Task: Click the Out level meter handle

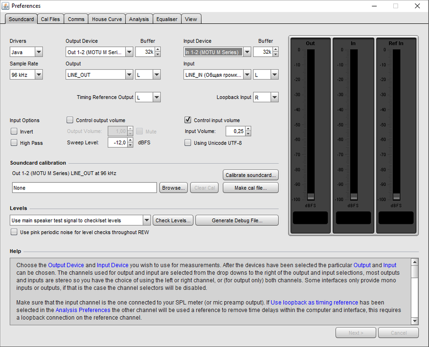Action: [311, 197]
